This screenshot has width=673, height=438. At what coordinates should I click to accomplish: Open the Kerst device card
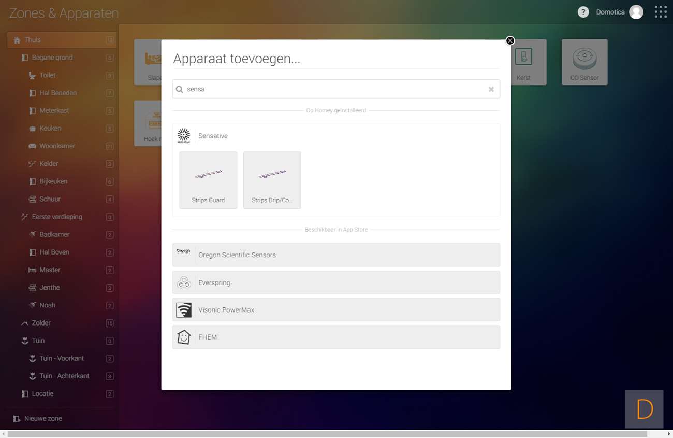(x=523, y=62)
